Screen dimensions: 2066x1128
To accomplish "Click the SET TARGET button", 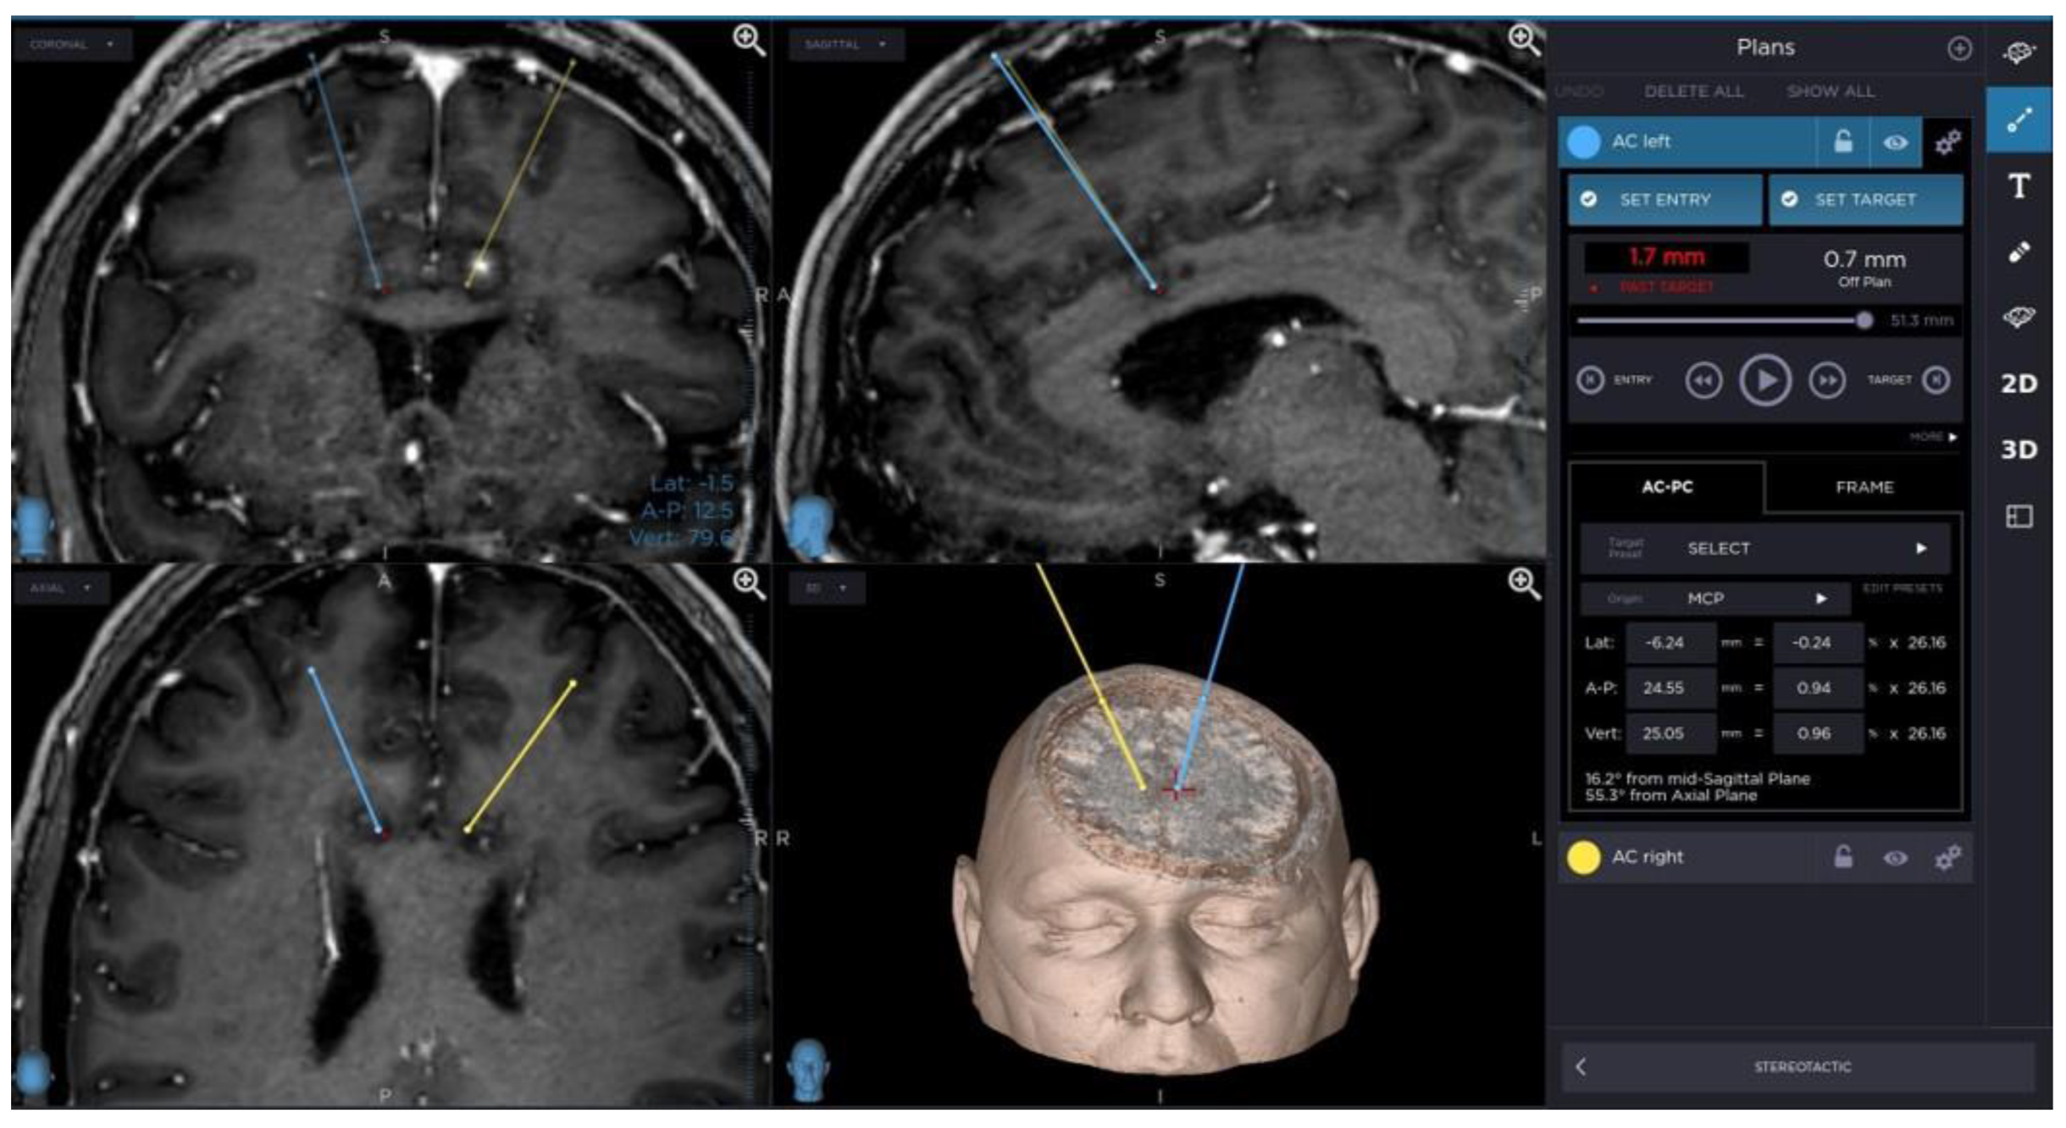I will pyautogui.click(x=1865, y=201).
